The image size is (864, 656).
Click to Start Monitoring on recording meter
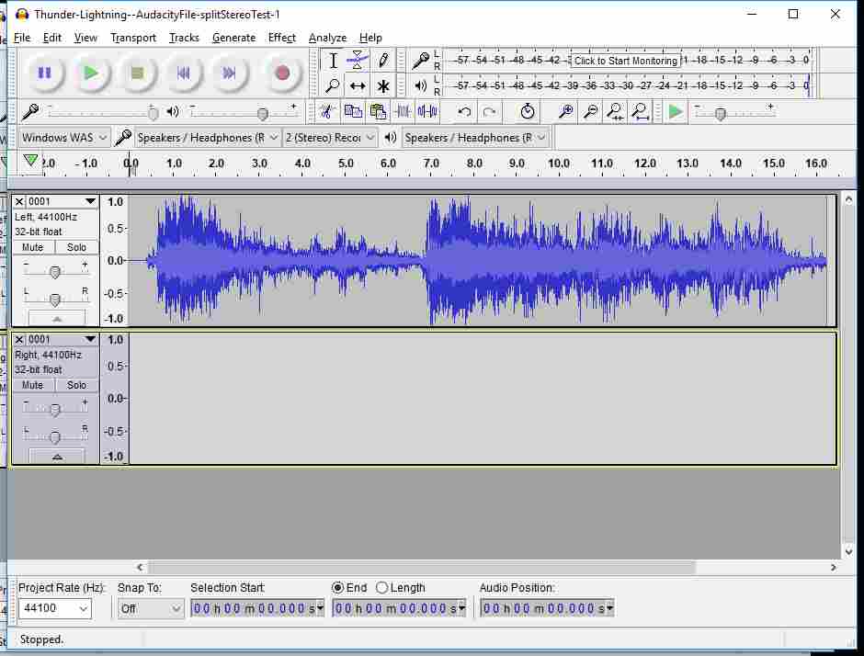point(625,61)
